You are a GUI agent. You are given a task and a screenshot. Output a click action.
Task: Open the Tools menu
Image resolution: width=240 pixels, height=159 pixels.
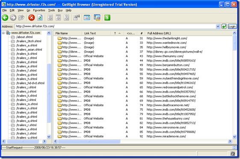[52, 10]
